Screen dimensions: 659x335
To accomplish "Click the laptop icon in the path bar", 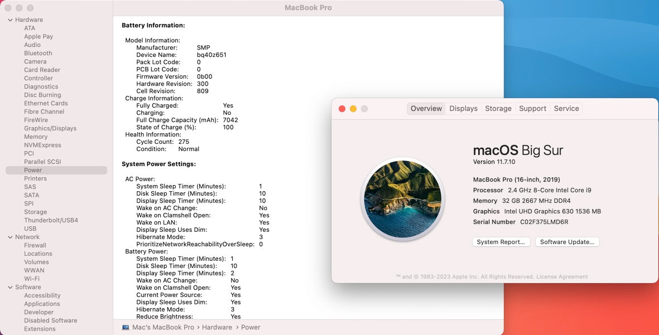I will [126, 327].
